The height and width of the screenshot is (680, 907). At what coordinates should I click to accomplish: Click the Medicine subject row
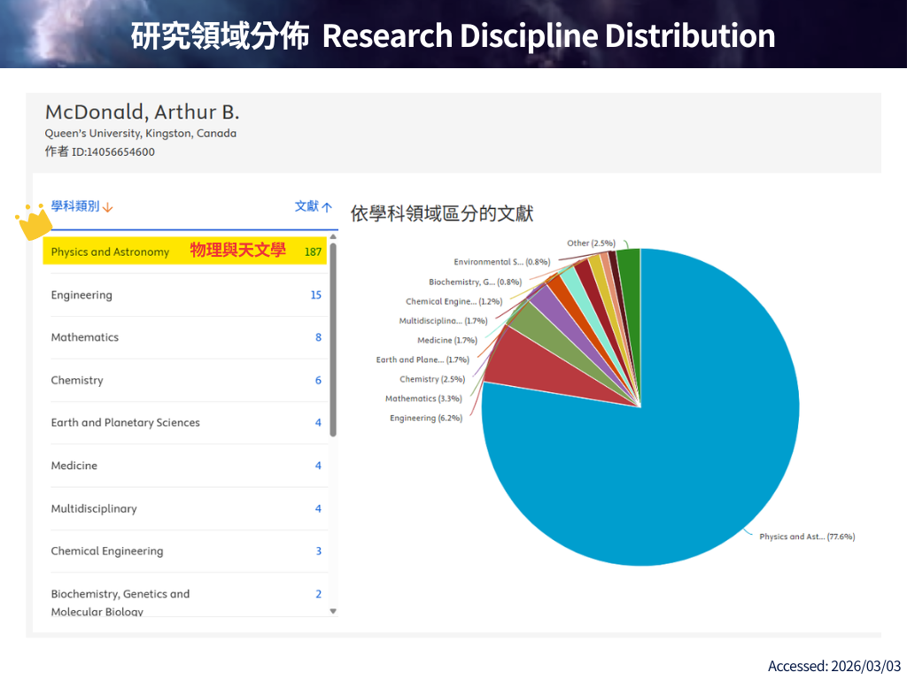coord(74,466)
